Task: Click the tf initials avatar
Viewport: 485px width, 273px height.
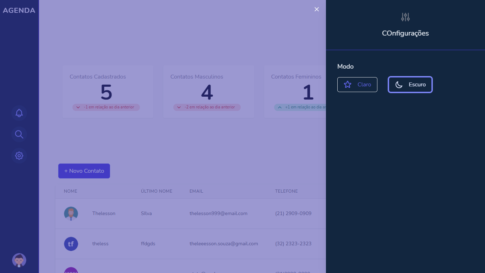Action: 71,244
